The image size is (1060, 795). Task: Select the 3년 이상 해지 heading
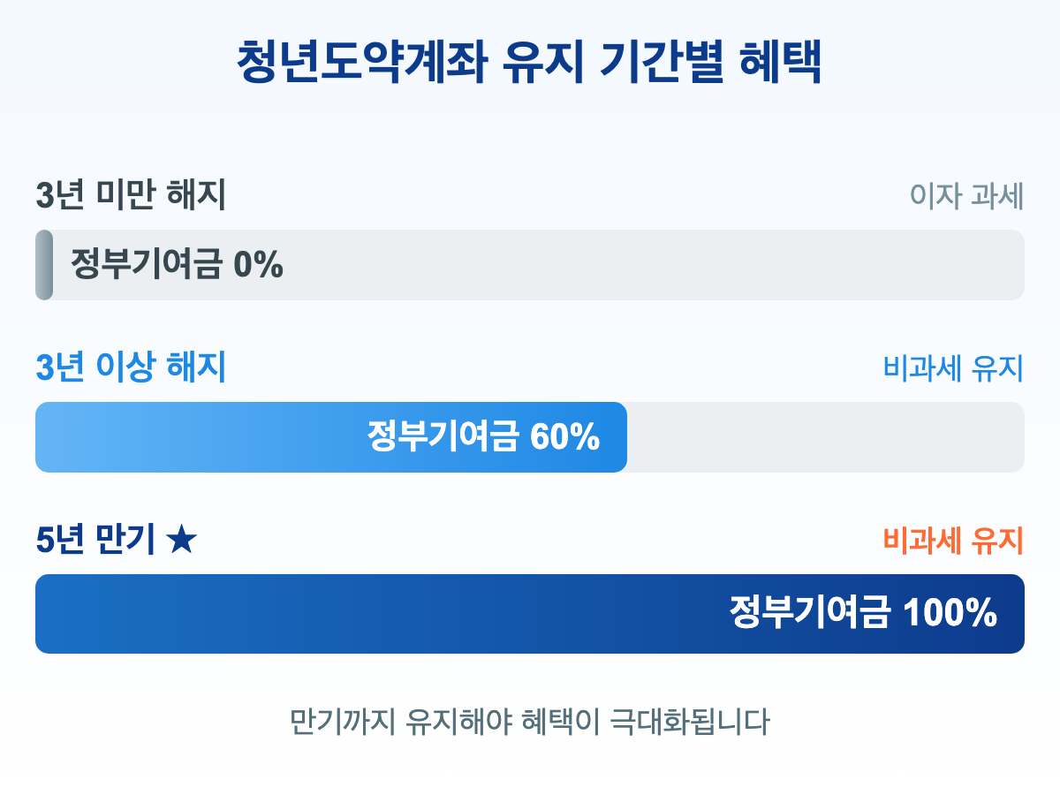(131, 367)
